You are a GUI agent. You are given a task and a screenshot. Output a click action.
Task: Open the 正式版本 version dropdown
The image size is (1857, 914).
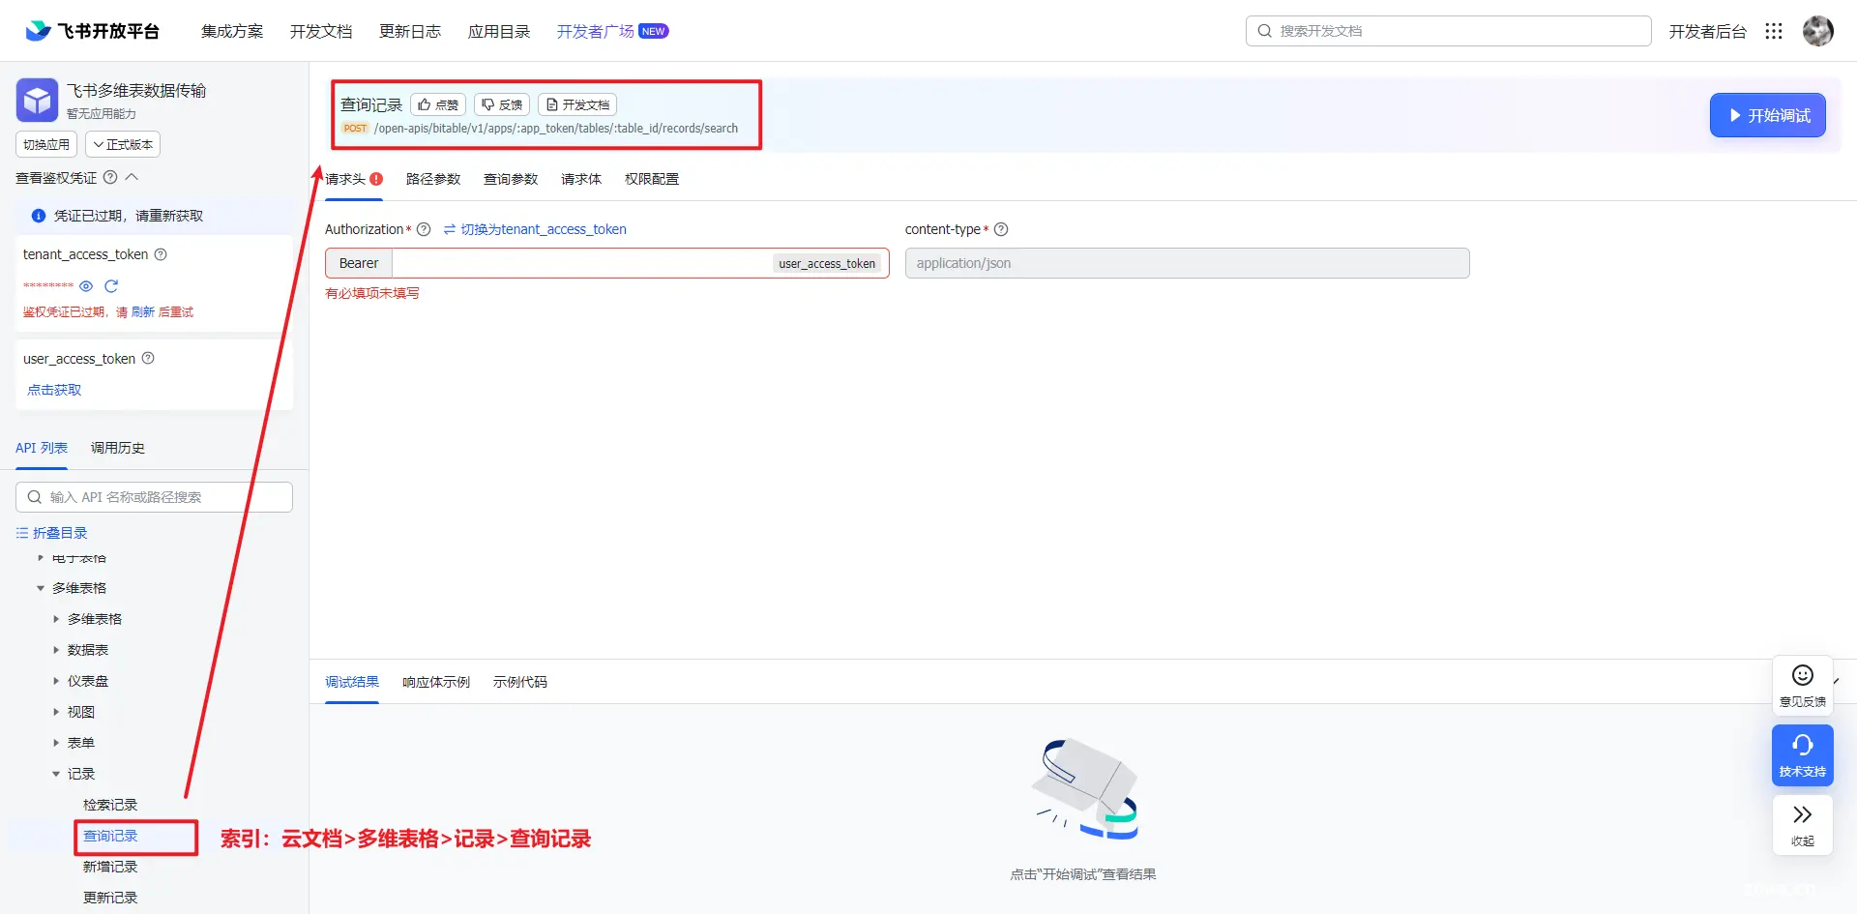click(x=123, y=144)
